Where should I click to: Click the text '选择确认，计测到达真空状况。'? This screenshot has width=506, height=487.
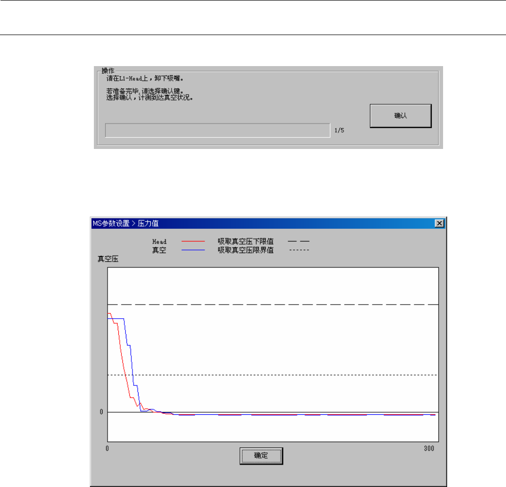click(150, 97)
